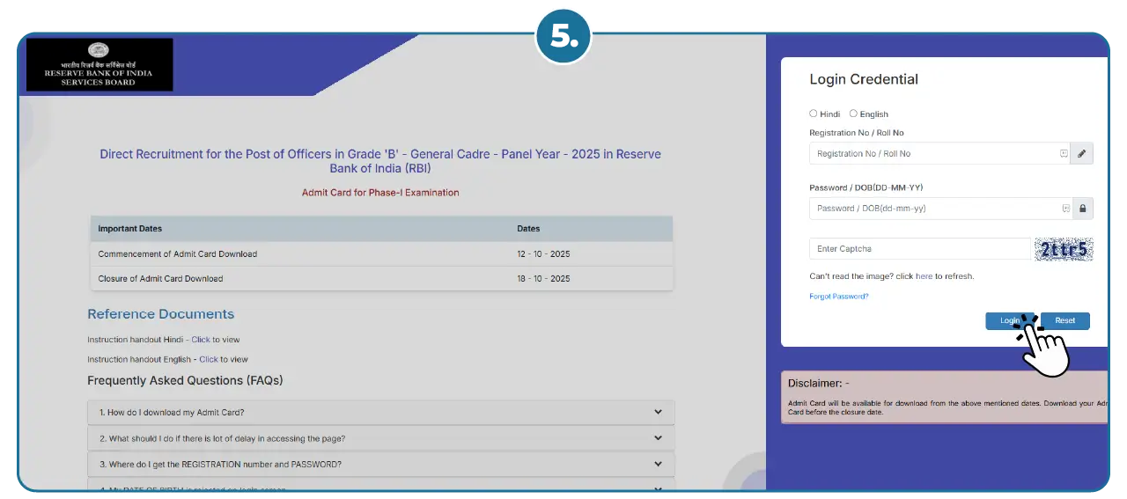Click the Login button
This screenshot has height=499, width=1127.
1011,320
